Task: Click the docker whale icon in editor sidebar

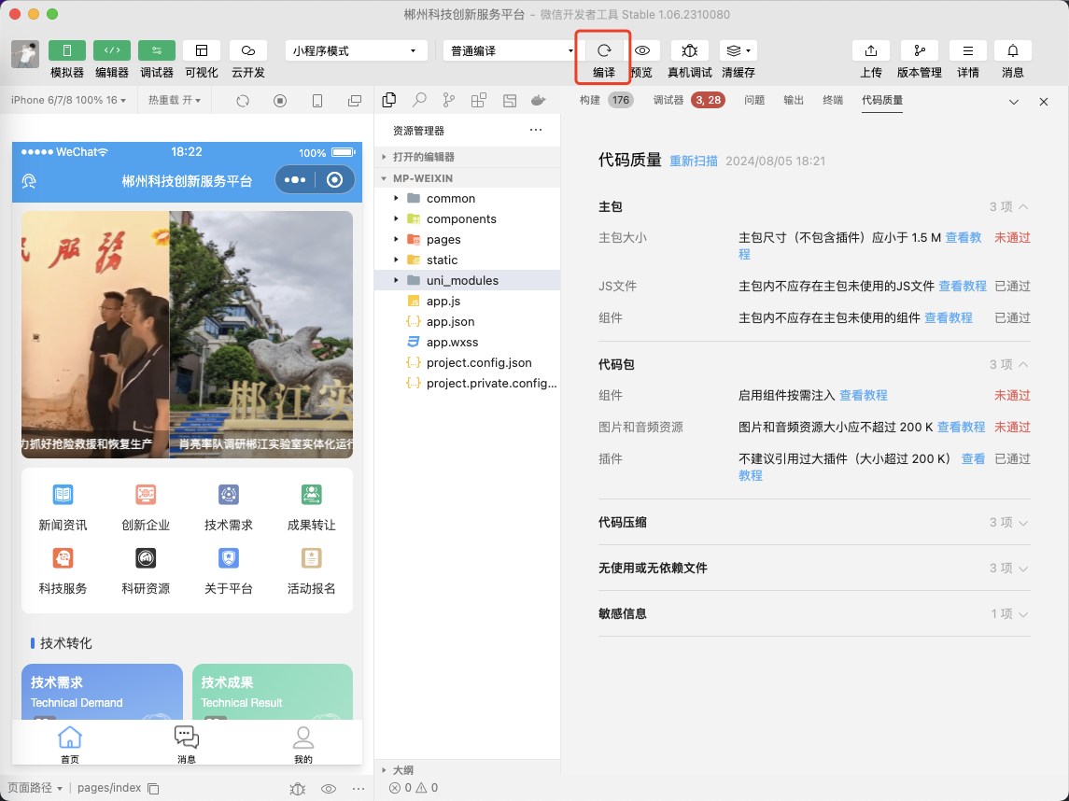Action: tap(539, 100)
